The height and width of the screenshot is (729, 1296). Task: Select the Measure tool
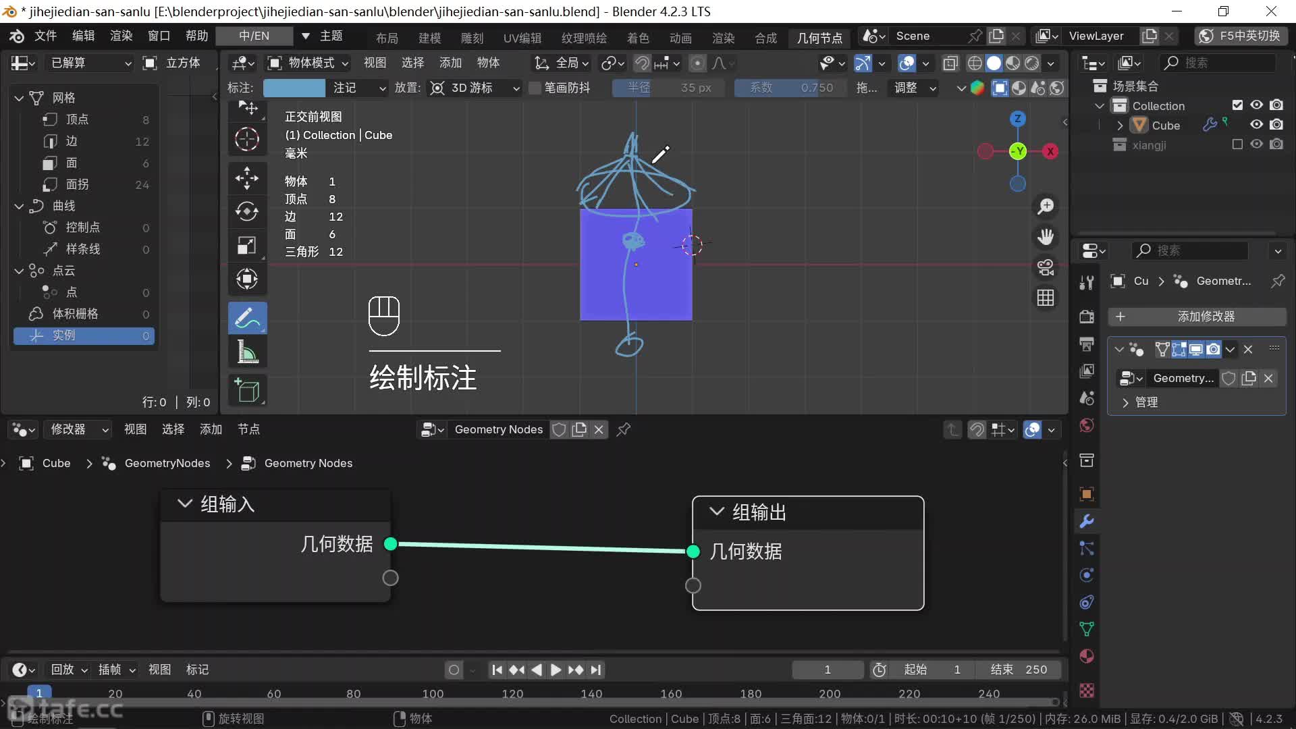click(x=247, y=352)
